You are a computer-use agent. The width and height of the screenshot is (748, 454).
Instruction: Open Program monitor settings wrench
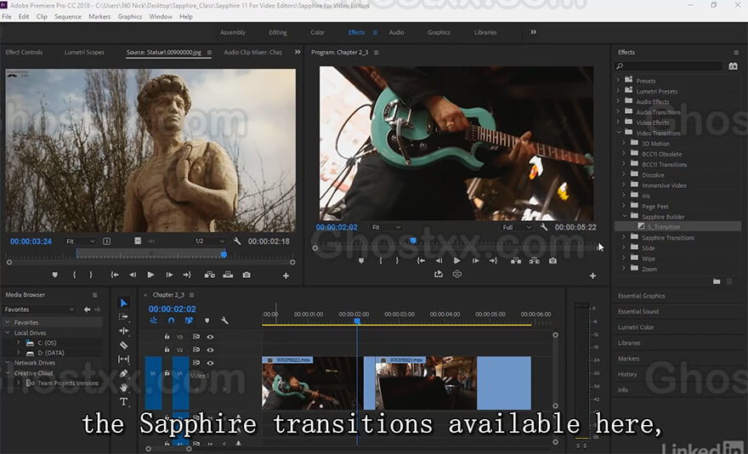tap(544, 227)
